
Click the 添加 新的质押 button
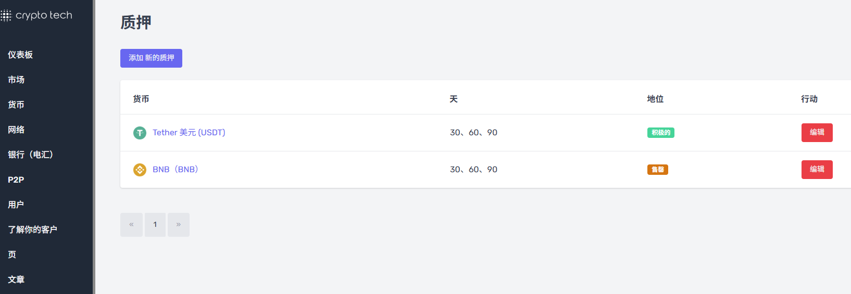click(151, 58)
